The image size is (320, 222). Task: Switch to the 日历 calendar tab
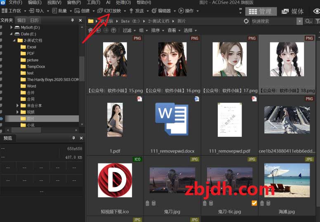coord(34,20)
